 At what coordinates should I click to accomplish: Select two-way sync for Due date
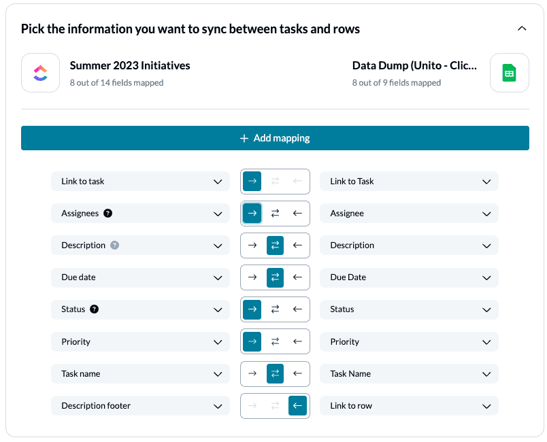pos(276,277)
